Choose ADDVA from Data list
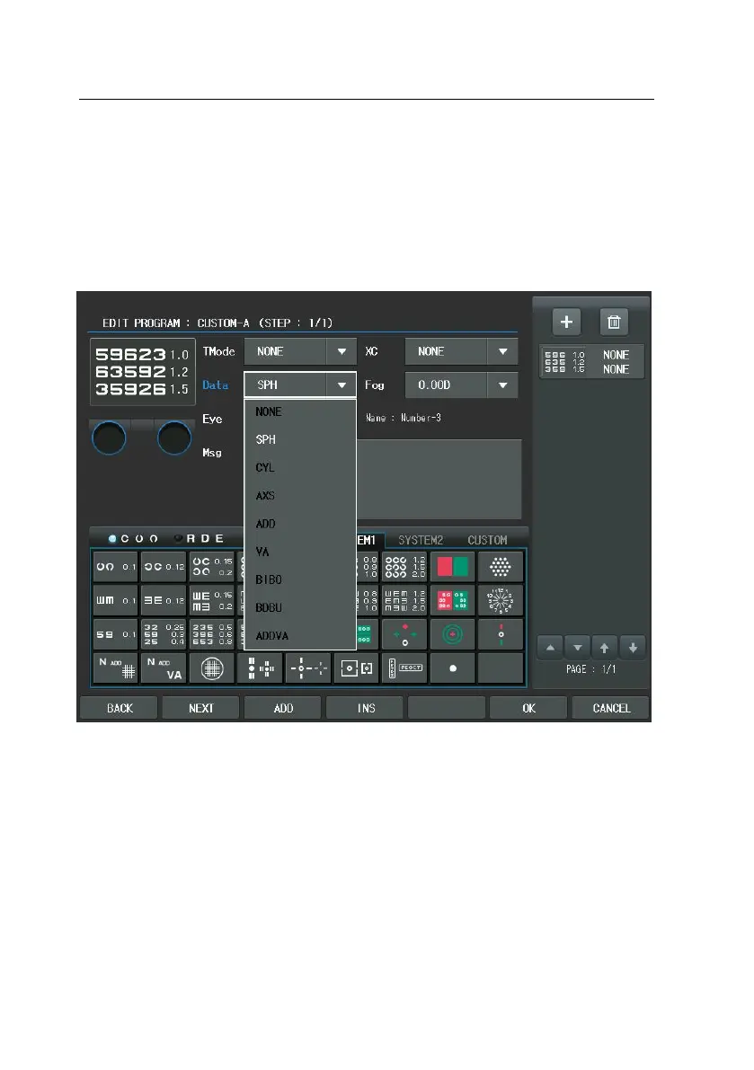Screen dimensions: 754x1070 [300, 635]
